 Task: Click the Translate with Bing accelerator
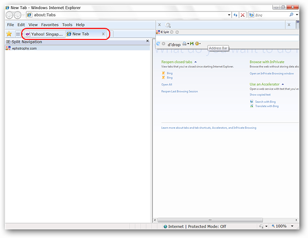(x=267, y=106)
